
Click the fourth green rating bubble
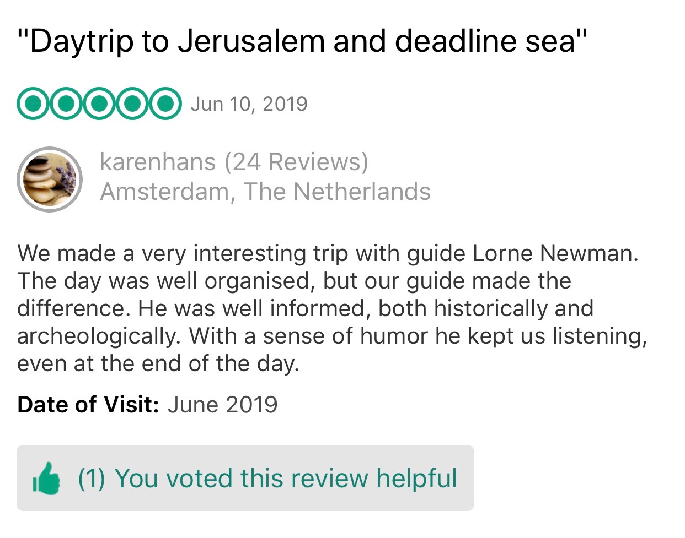point(132,104)
